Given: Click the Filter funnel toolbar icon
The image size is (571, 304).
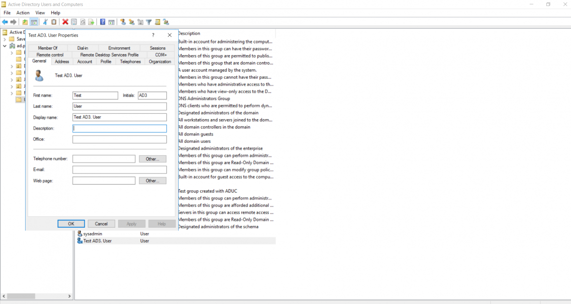Looking at the screenshot, I should click(x=149, y=22).
